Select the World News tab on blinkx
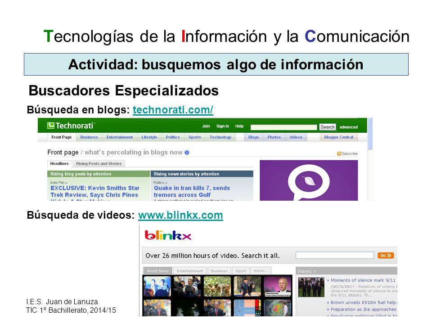 pos(157,271)
